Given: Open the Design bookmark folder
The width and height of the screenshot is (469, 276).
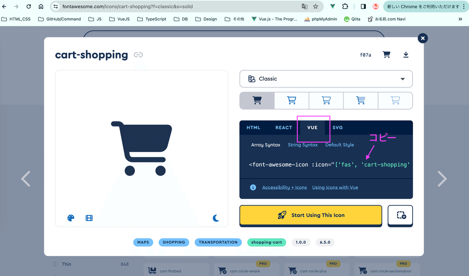Looking at the screenshot, I should point(206,19).
